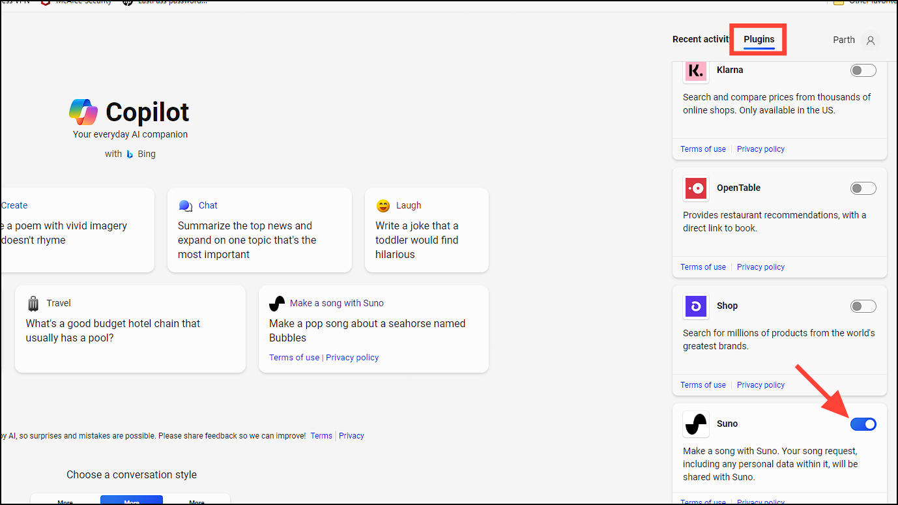Click the 'Make a song with Suno' label
The width and height of the screenshot is (898, 505).
[337, 303]
